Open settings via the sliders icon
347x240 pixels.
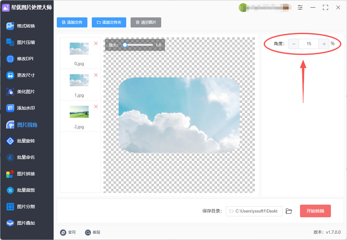(x=300, y=8)
